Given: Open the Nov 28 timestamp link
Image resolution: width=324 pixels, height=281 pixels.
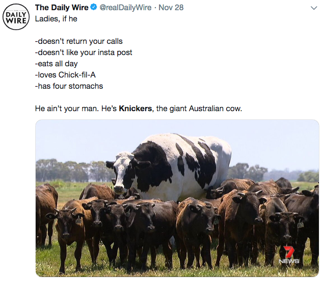Looking at the screenshot, I should (x=171, y=8).
